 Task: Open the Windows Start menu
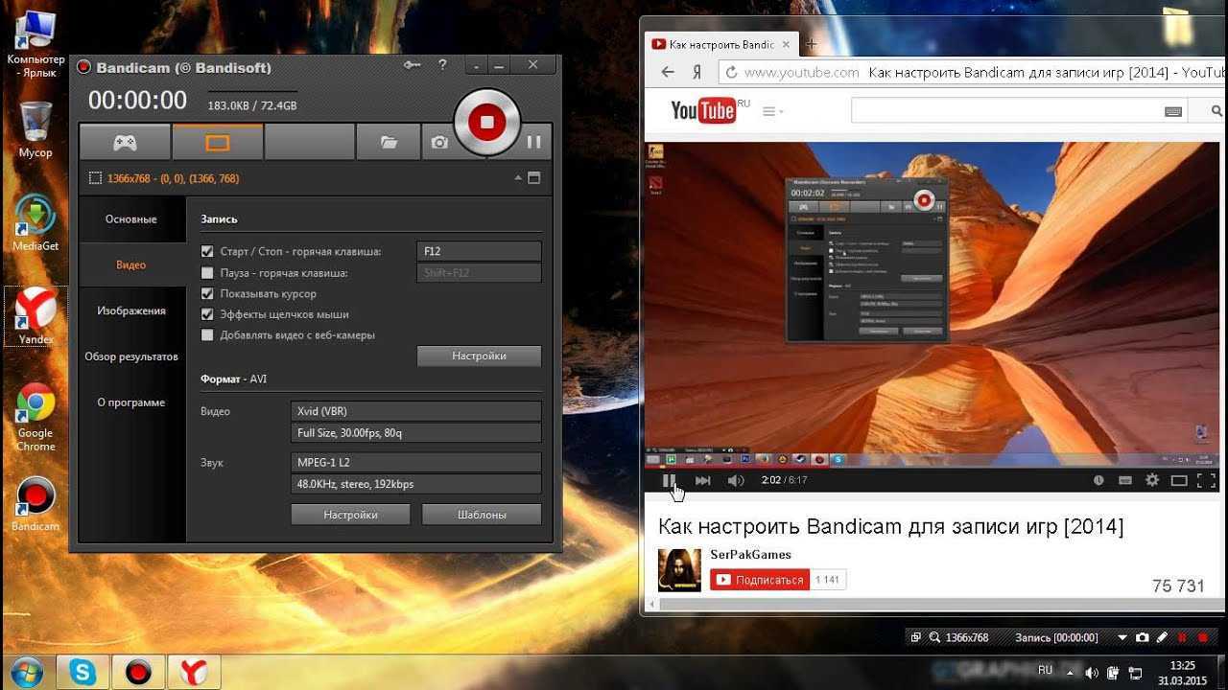point(26,672)
